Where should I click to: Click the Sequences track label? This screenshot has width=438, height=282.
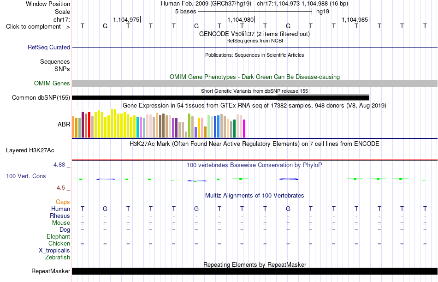[55, 61]
